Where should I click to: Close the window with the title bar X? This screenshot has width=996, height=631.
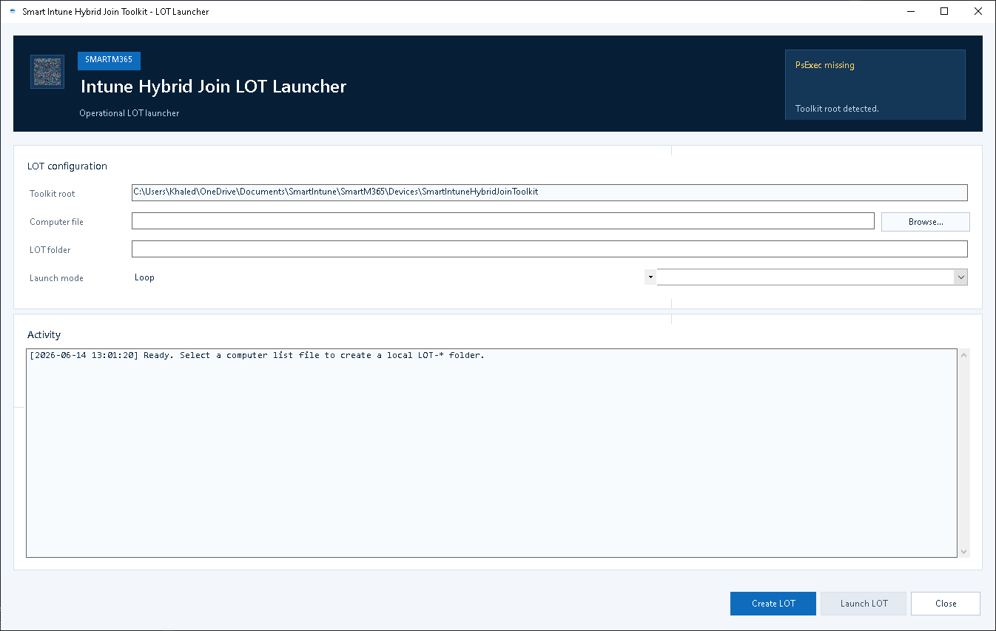[x=978, y=11]
